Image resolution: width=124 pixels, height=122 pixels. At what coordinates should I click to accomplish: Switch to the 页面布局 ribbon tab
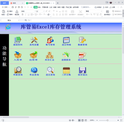[x=45, y=7]
